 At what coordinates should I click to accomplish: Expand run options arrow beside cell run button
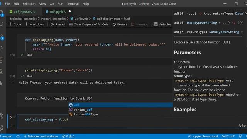click(15, 117)
